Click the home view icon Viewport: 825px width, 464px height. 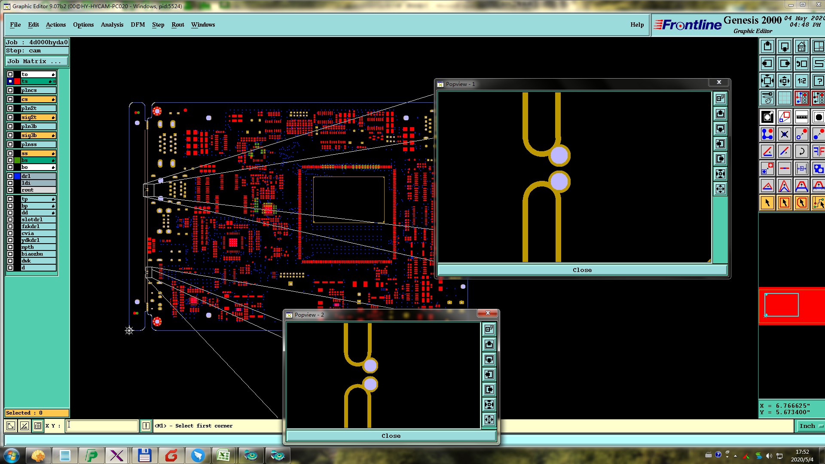[801, 46]
